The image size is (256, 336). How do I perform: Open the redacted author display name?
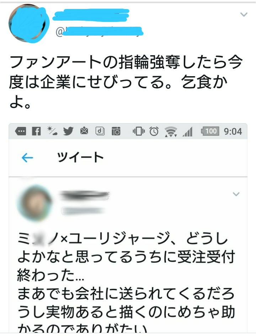[x=91, y=15]
